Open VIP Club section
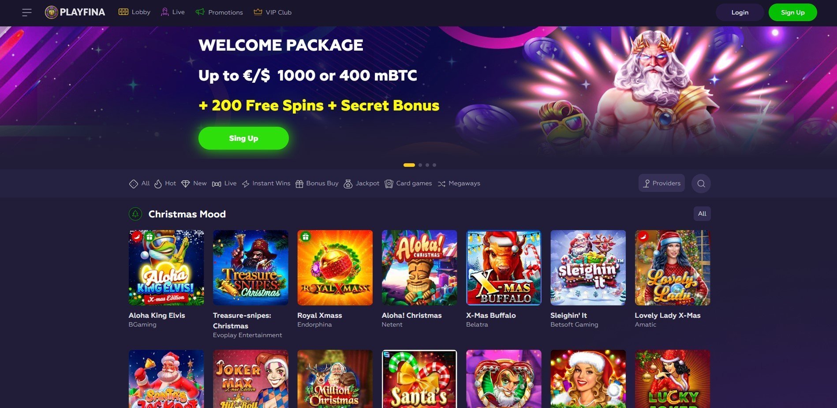The width and height of the screenshot is (837, 408). 273,12
